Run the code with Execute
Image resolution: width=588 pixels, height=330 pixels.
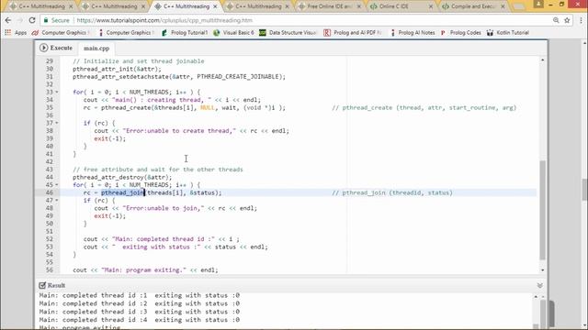(x=56, y=48)
